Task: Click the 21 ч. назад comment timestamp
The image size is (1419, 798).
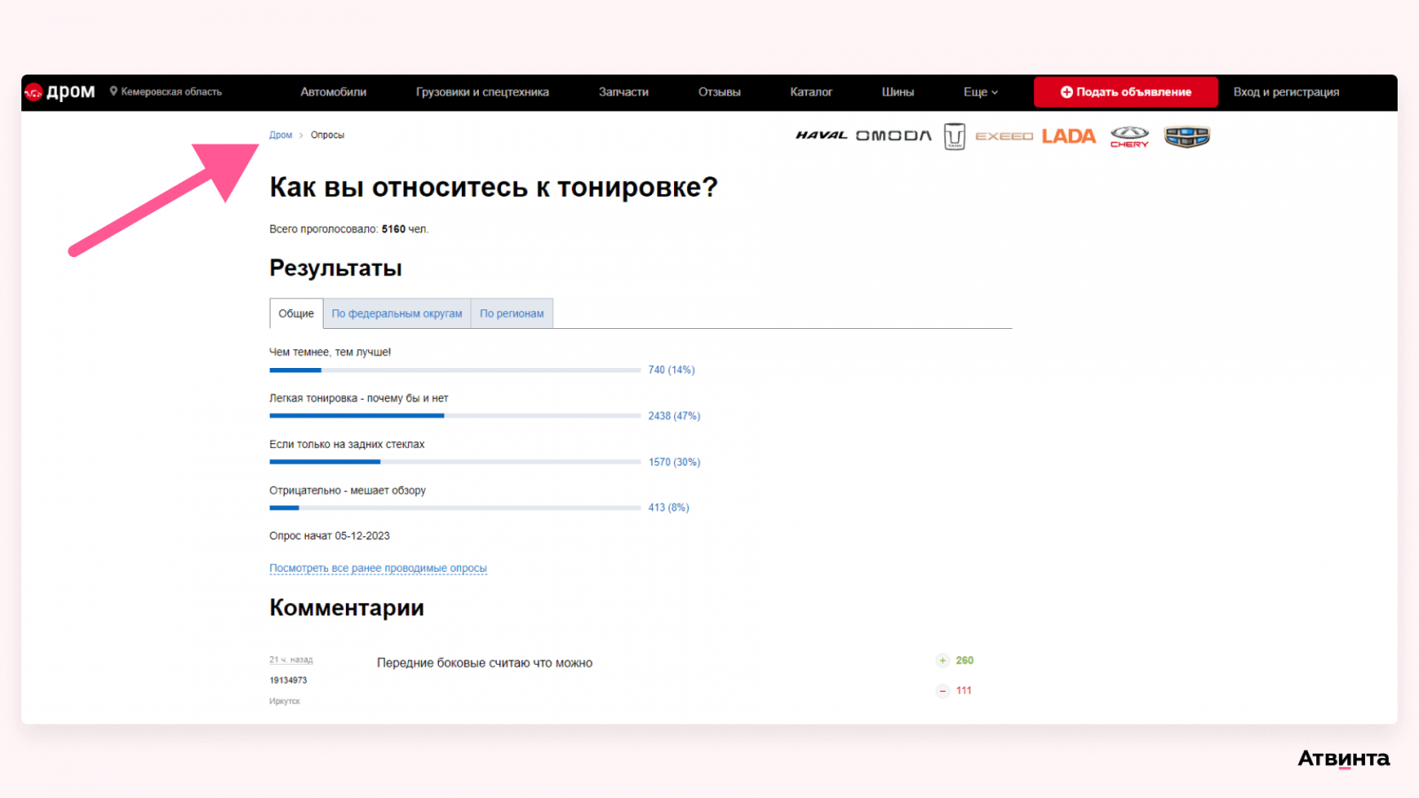Action: point(291,660)
